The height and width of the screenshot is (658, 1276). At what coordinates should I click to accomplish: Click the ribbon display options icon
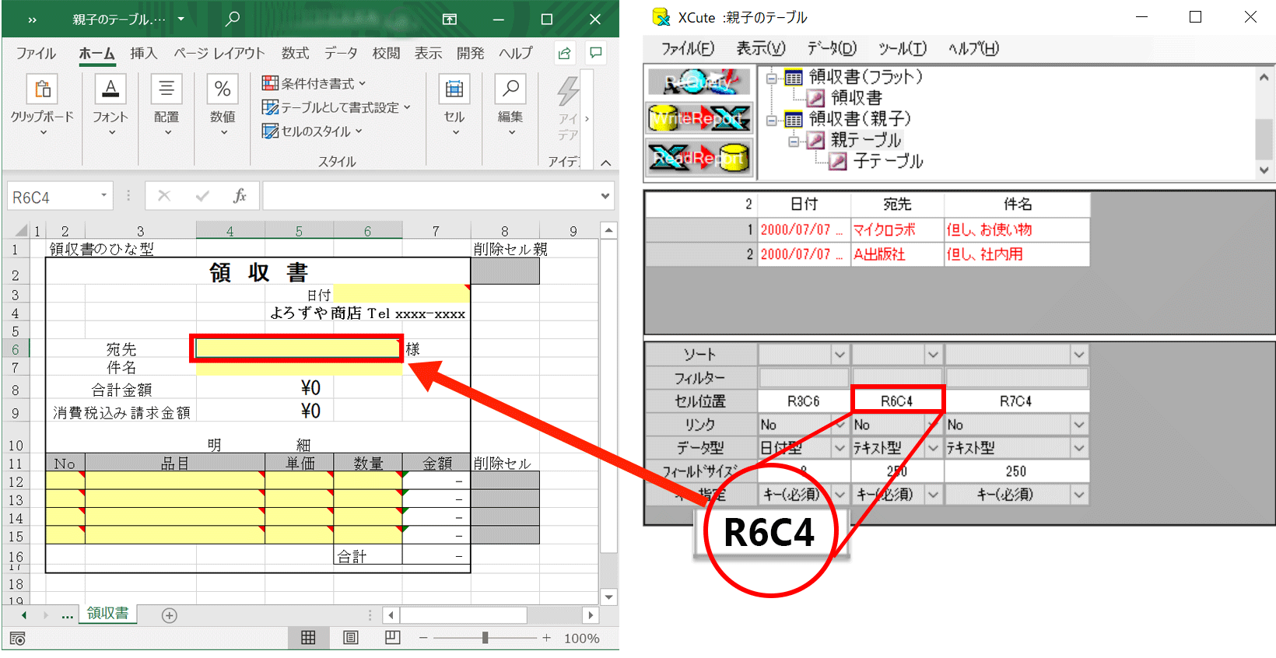pos(450,19)
